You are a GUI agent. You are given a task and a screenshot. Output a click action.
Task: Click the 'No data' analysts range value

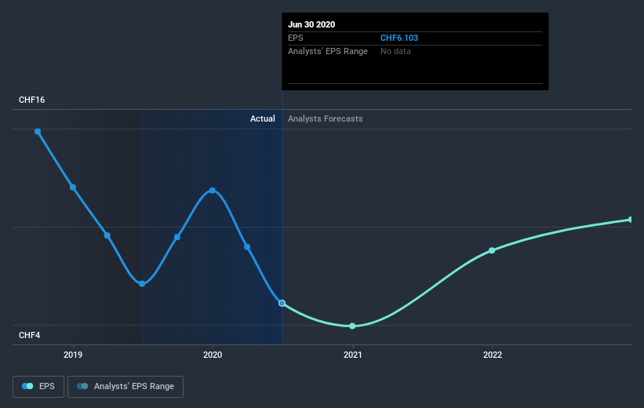pos(395,51)
